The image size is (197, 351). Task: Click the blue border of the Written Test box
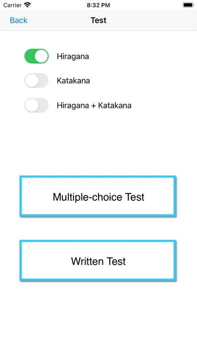pyautogui.click(x=98, y=241)
